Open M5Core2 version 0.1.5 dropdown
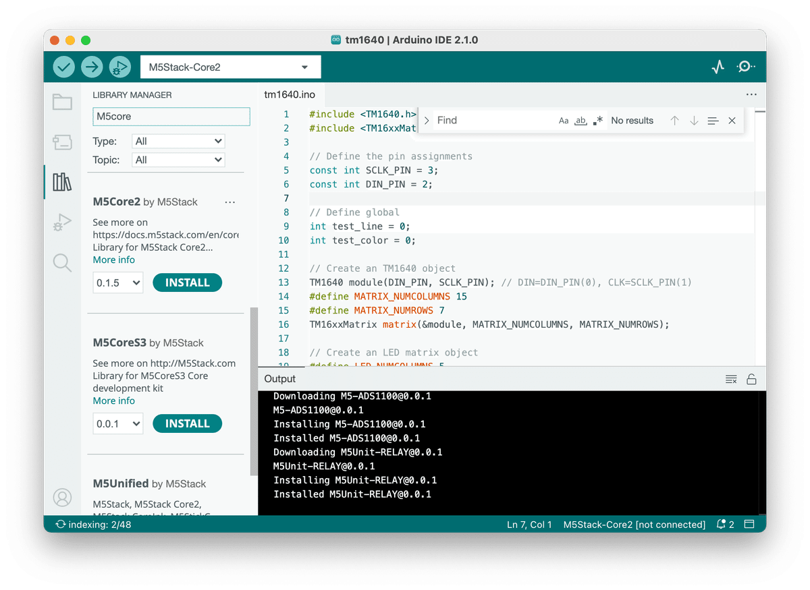The image size is (810, 590). [x=118, y=283]
